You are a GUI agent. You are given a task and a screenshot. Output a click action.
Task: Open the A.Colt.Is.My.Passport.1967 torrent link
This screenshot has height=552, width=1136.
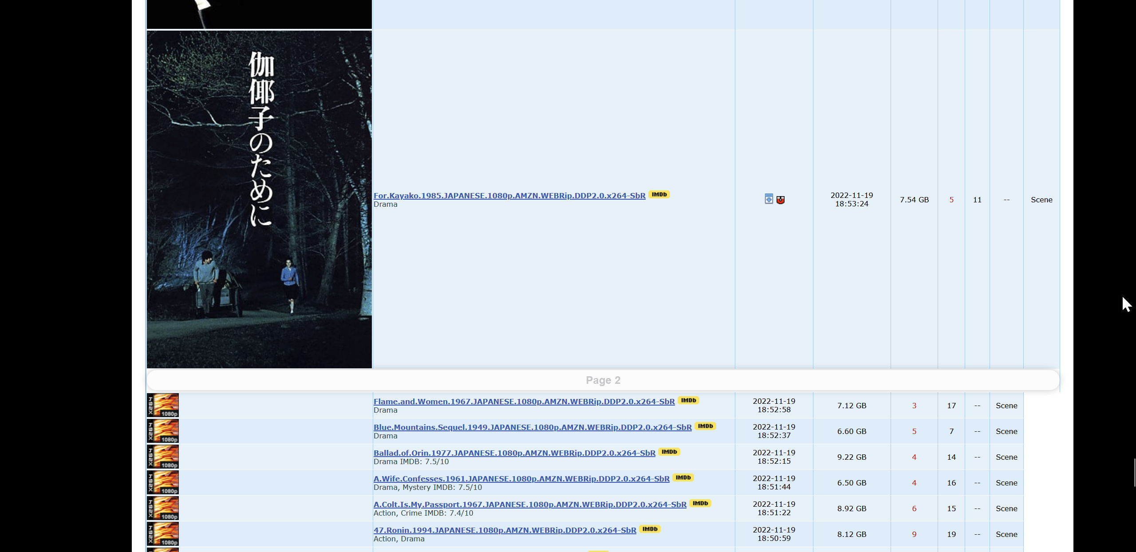(530, 504)
